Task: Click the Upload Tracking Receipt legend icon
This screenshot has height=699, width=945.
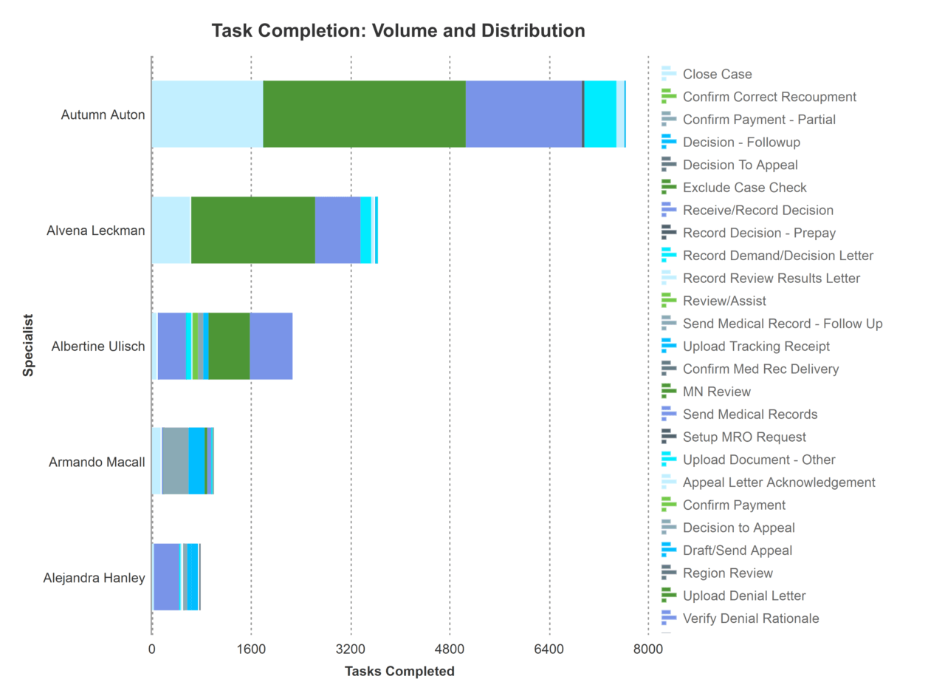Action: pos(668,347)
